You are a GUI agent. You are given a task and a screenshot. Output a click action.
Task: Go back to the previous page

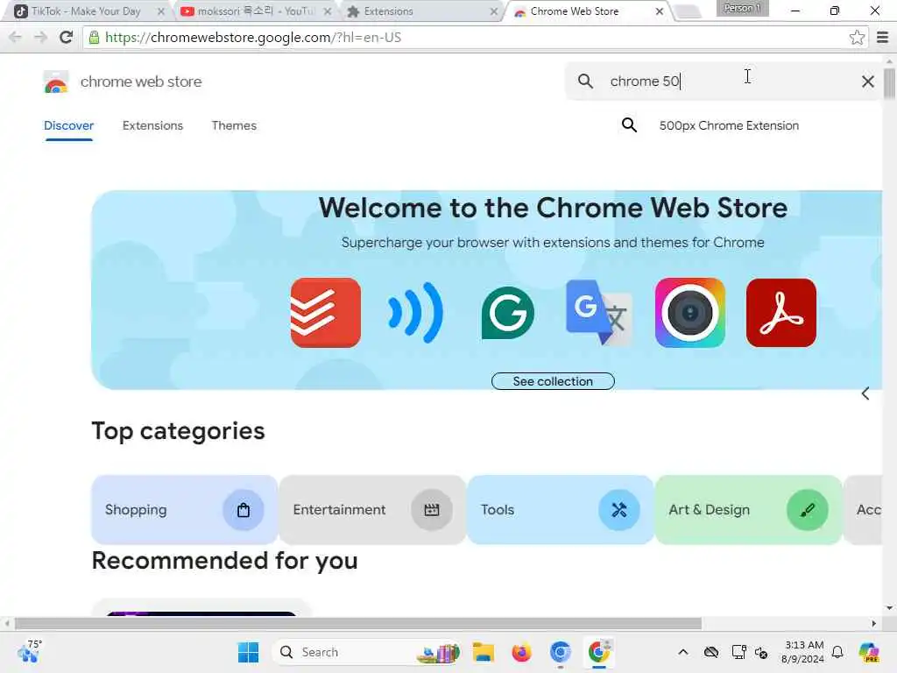[x=16, y=38]
